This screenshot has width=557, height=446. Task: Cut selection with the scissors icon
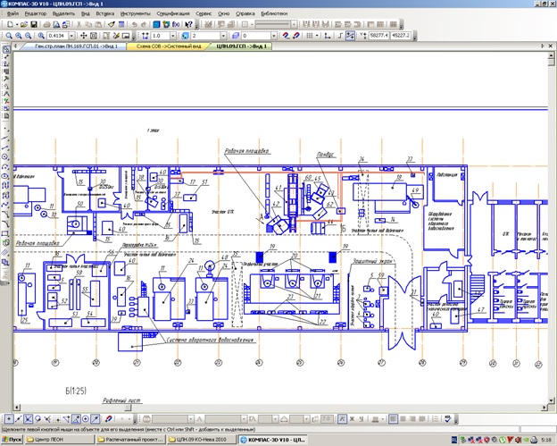[x=79, y=24]
